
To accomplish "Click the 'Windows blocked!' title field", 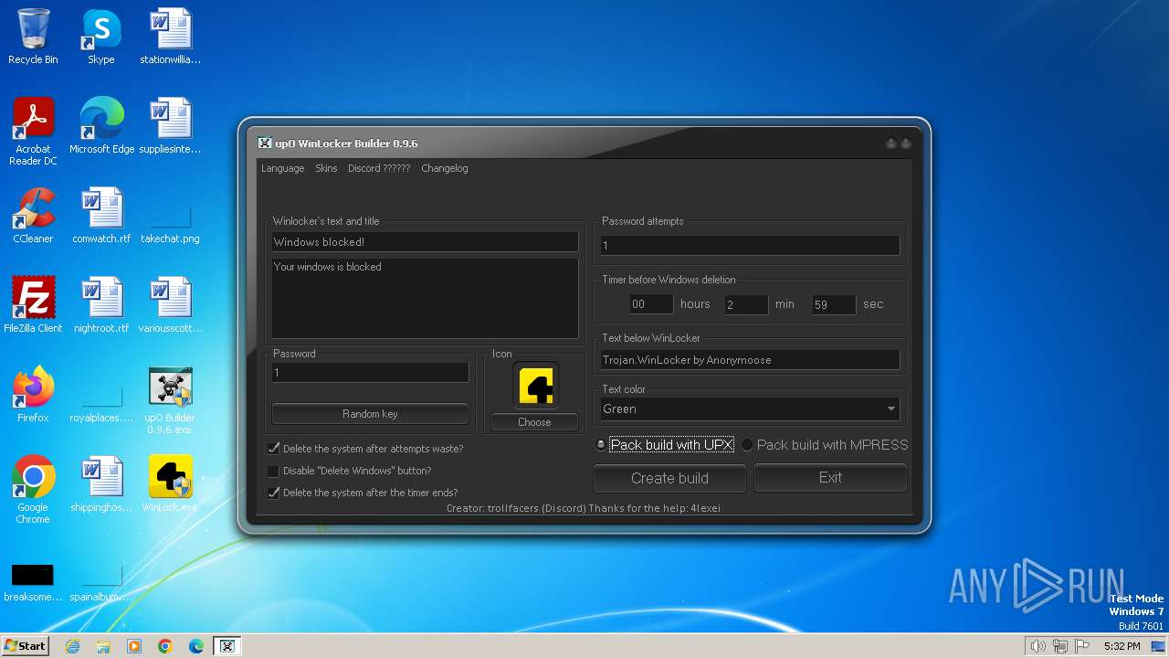I will click(x=425, y=242).
